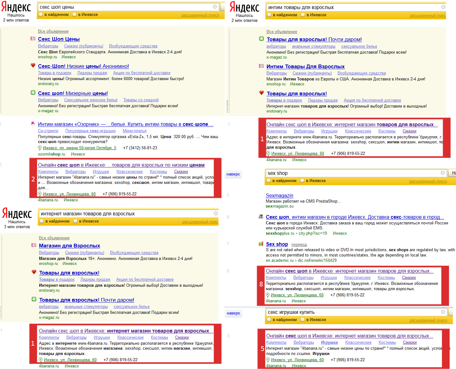Clear the 'интим товары для взрослых' search field
The image size is (456, 369).
click(x=443, y=7)
